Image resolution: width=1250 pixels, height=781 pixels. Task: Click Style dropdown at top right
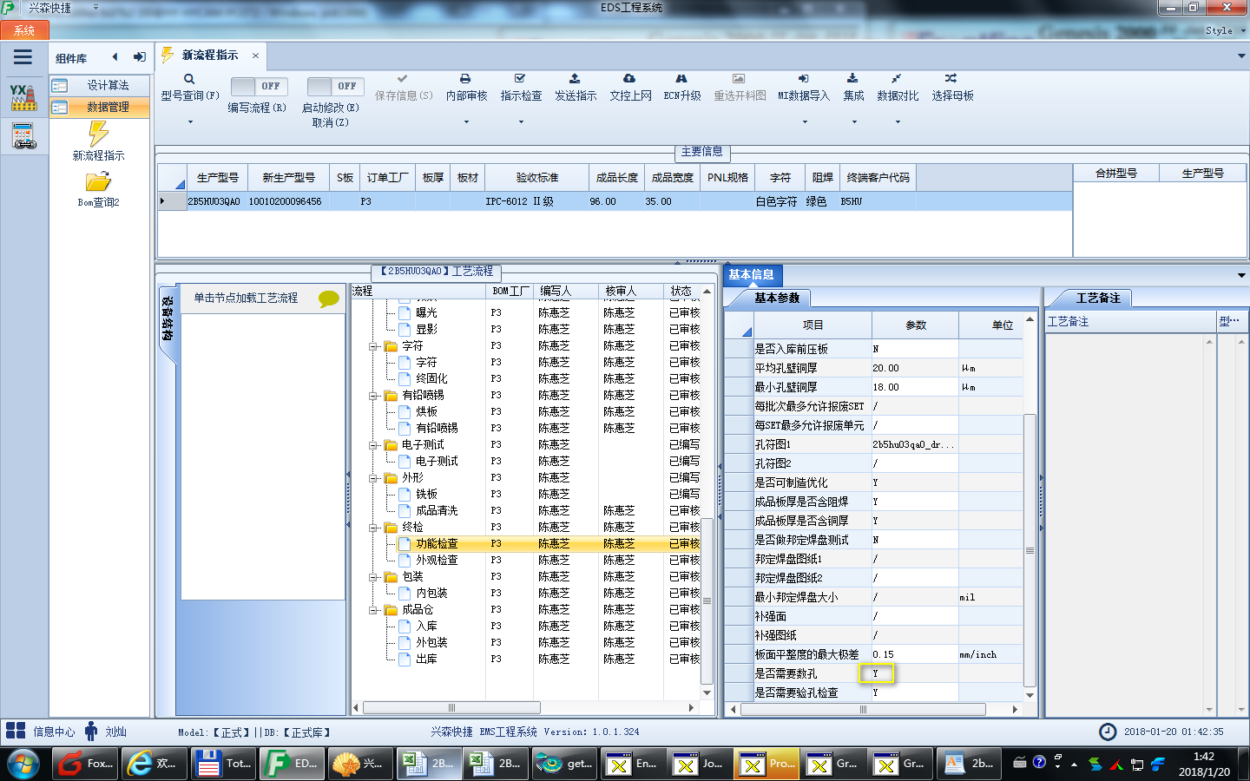1225,30
